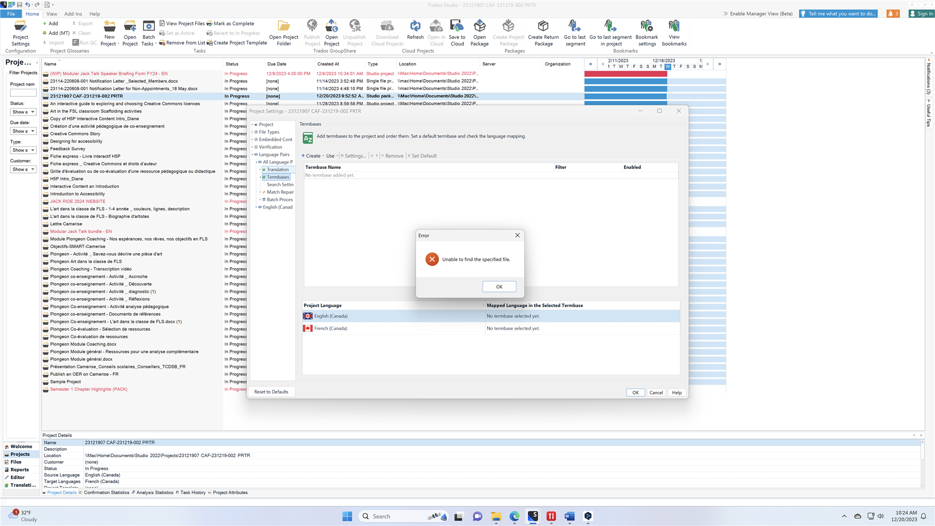Click Help in Project Settings dialog
This screenshot has height=526, width=935.
677,392
